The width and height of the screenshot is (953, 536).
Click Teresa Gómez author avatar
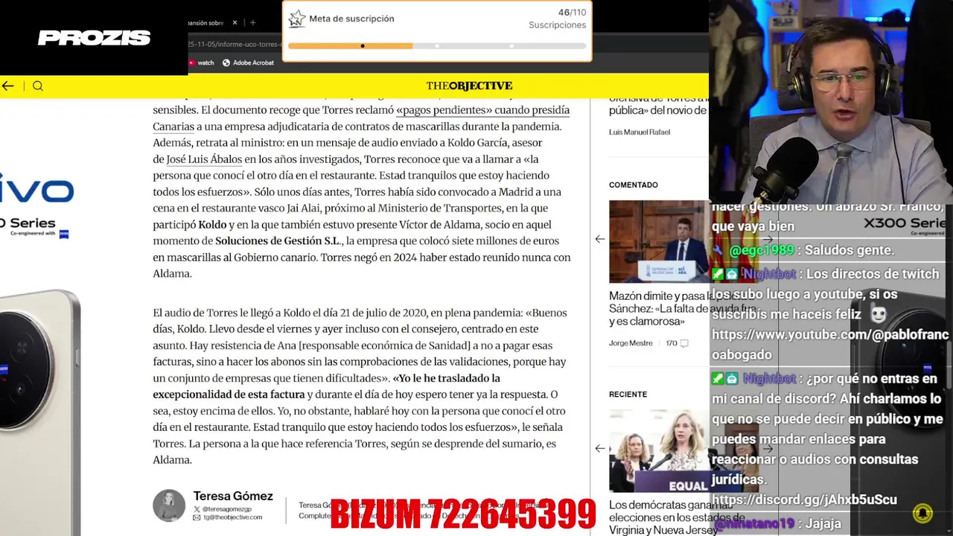click(x=169, y=505)
